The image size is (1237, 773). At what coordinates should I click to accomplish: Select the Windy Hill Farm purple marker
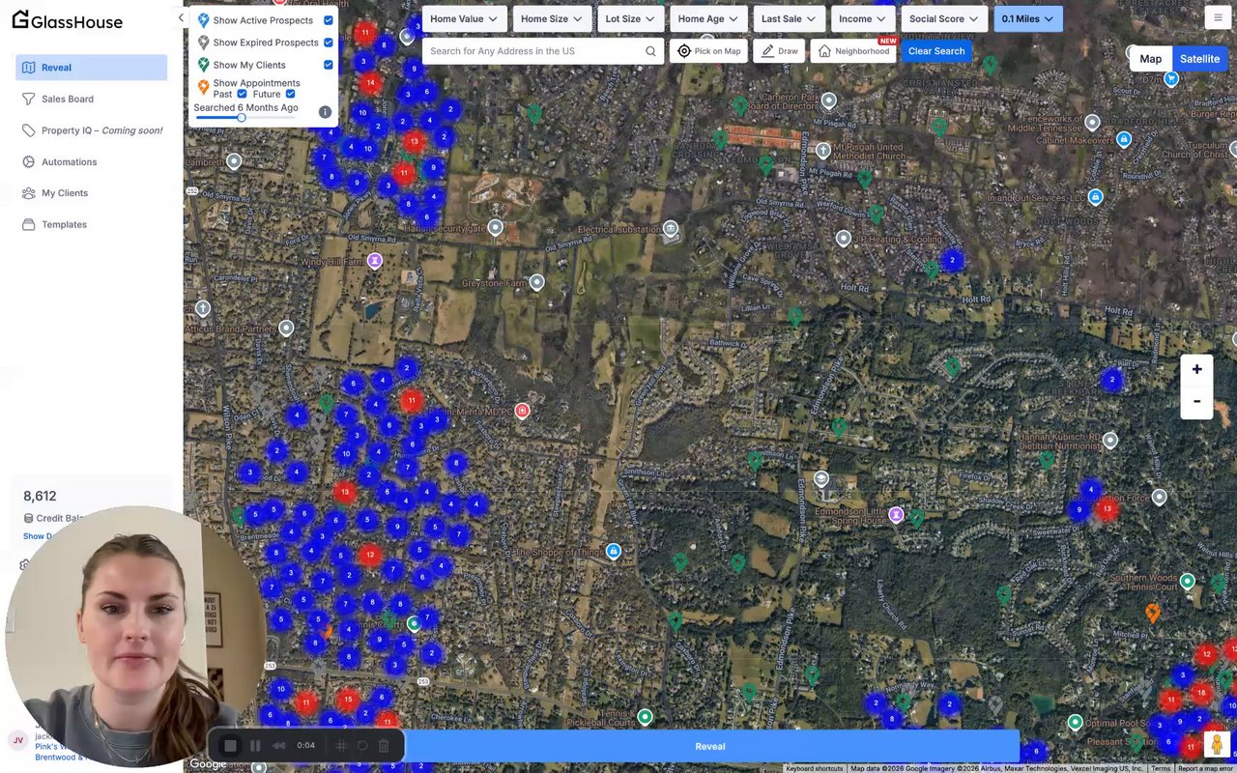click(x=375, y=261)
